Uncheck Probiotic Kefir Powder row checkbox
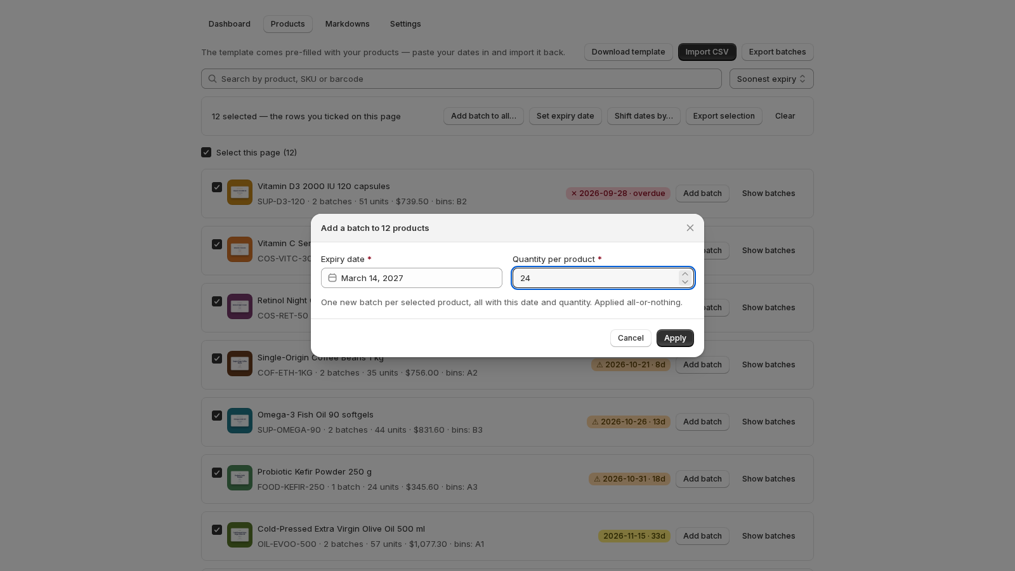1015x571 pixels. tap(217, 473)
